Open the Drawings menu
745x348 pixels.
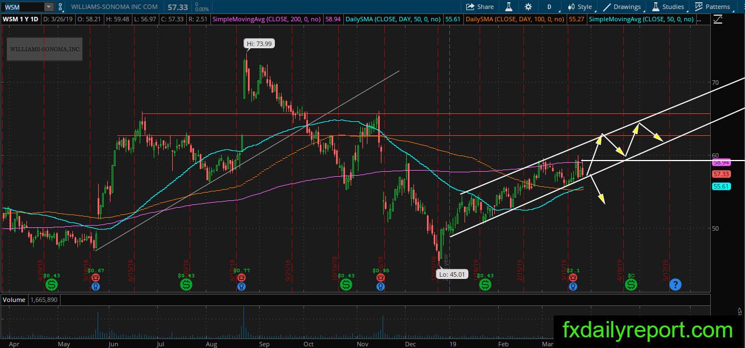point(622,7)
